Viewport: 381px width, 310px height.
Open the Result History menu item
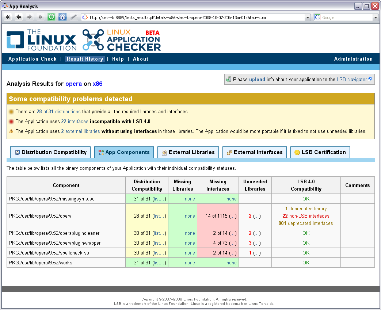click(85, 59)
